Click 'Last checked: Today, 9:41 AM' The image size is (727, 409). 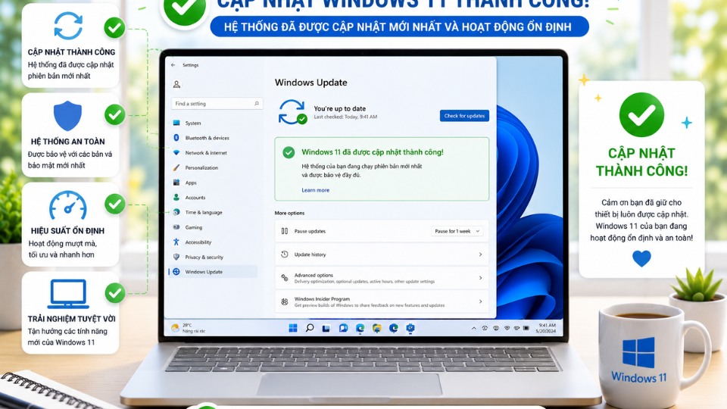coord(345,117)
